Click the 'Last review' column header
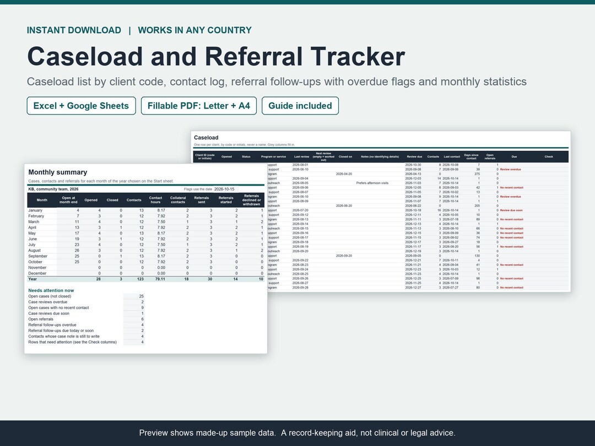The image size is (595, 446). pos(302,156)
